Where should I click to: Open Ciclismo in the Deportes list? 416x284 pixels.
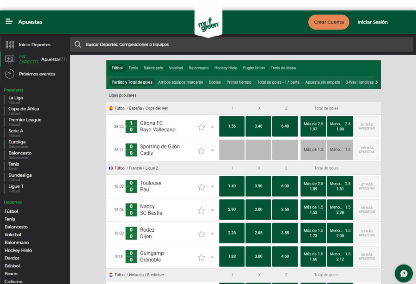pos(13,281)
